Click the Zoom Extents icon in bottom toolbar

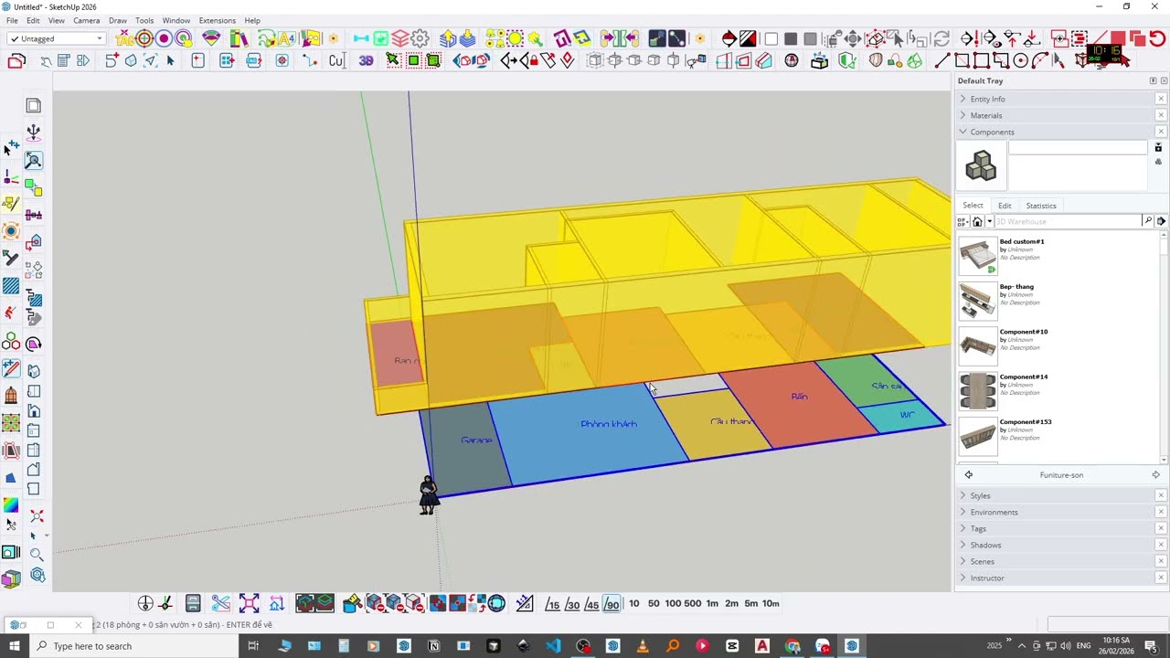(249, 603)
